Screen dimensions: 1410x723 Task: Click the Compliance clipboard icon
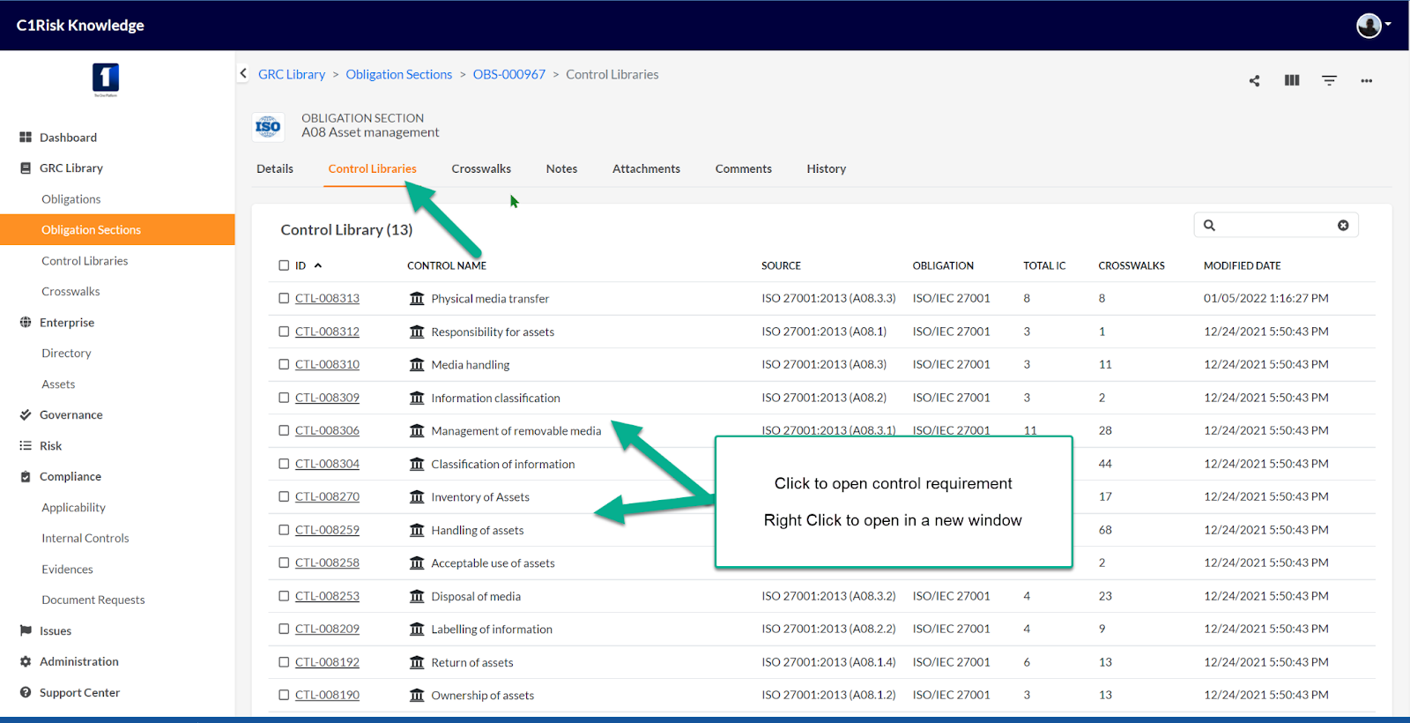click(26, 476)
